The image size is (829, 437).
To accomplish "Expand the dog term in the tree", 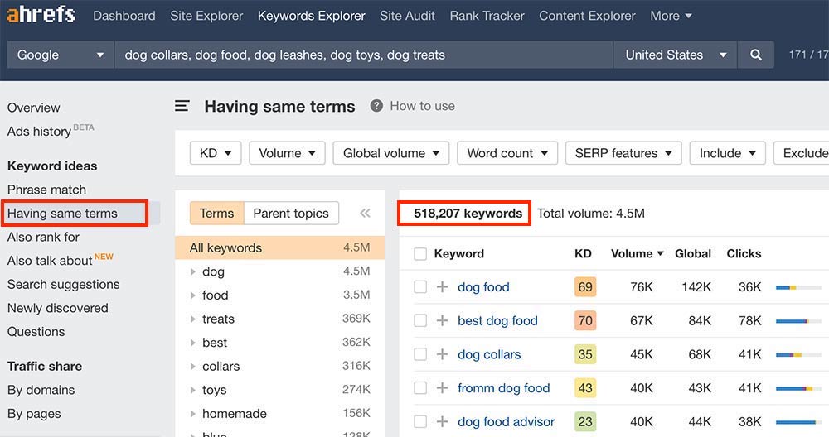I will [x=193, y=271].
